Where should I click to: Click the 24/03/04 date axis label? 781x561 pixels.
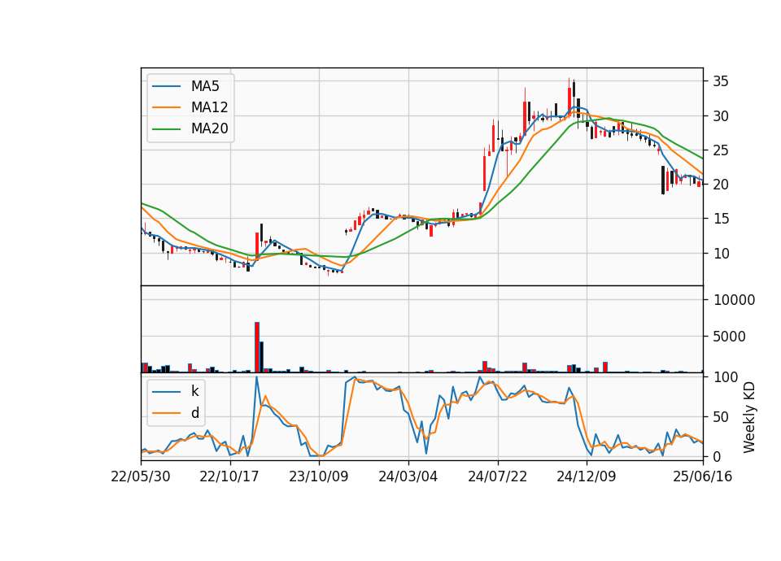pos(408,476)
